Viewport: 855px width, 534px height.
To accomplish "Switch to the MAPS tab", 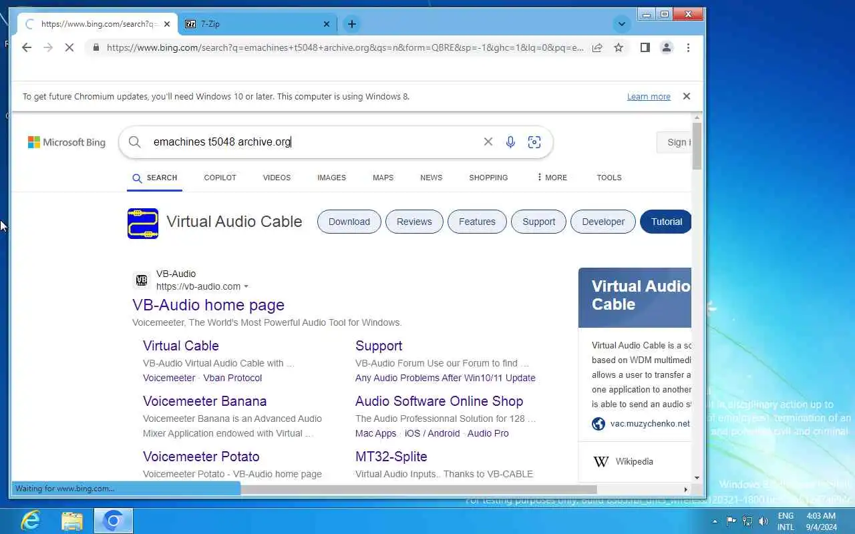I will point(383,178).
